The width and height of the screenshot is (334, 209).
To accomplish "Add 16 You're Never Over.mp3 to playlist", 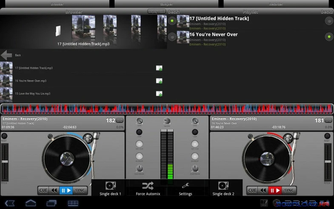I will [159, 81].
